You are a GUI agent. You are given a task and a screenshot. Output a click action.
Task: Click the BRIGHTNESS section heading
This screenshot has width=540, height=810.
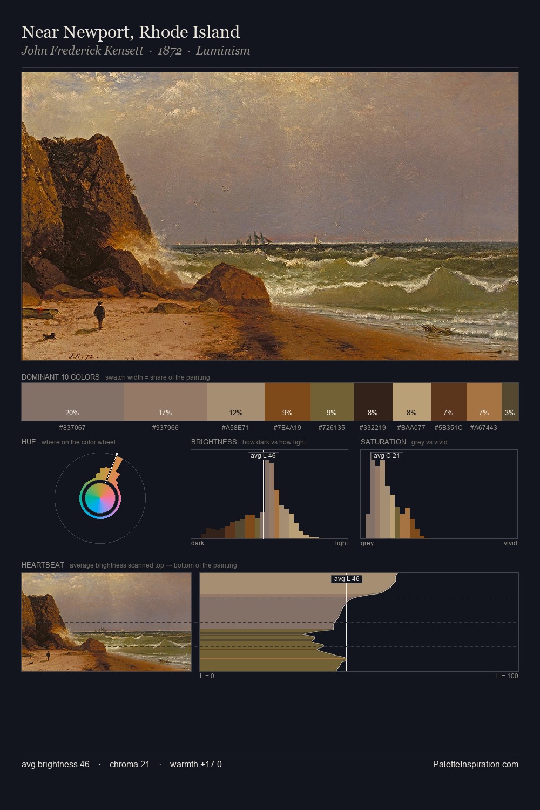tap(214, 442)
